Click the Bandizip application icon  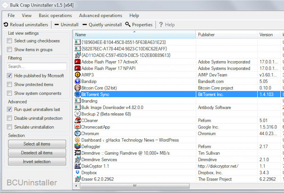pyautogui.click(x=78, y=81)
